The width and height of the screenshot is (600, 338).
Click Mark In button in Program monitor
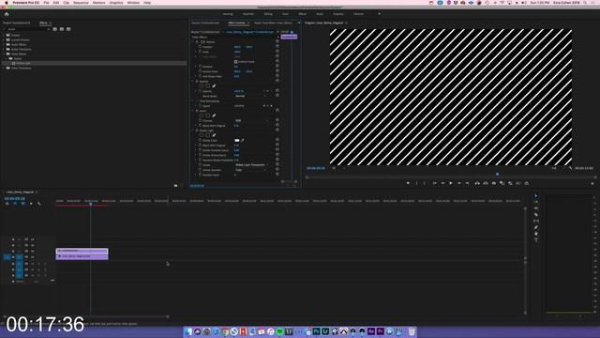click(x=416, y=184)
